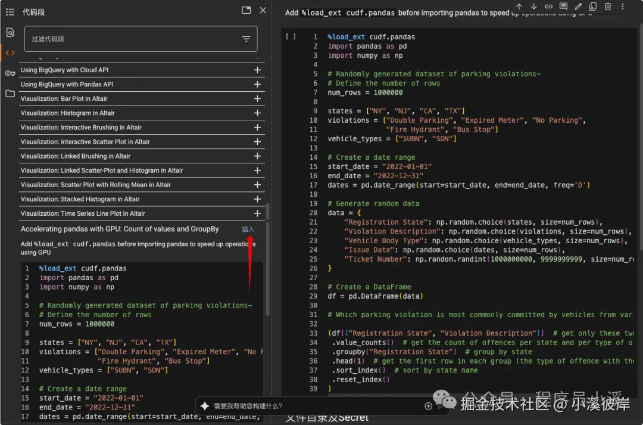Open the cell editor with the pencil icon
Screen dimensions: 643x425
click(x=578, y=6)
